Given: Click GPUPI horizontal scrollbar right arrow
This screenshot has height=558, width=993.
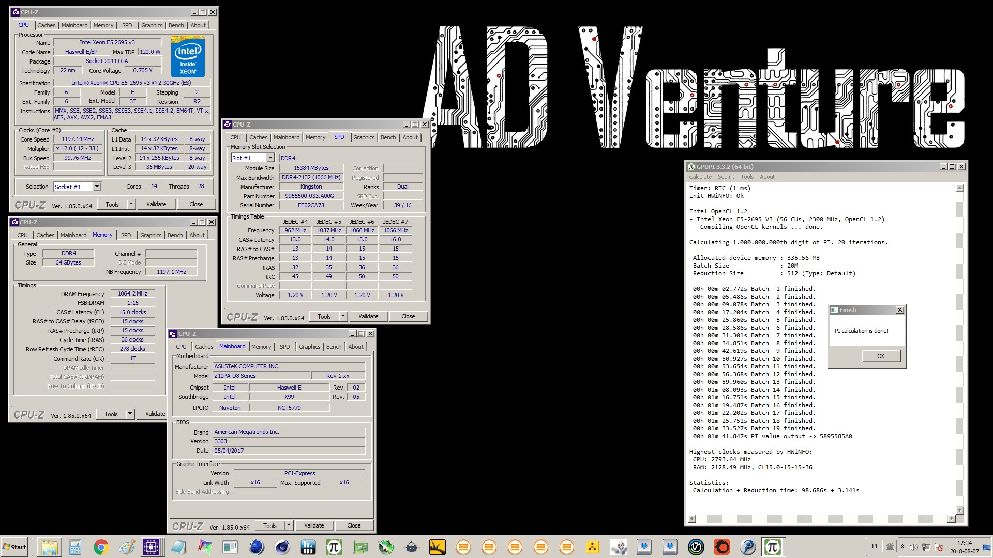Looking at the screenshot, I should click(x=952, y=519).
